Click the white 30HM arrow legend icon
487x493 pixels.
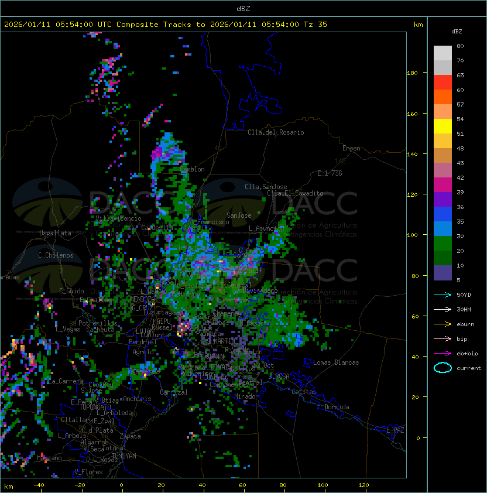pyautogui.click(x=443, y=309)
